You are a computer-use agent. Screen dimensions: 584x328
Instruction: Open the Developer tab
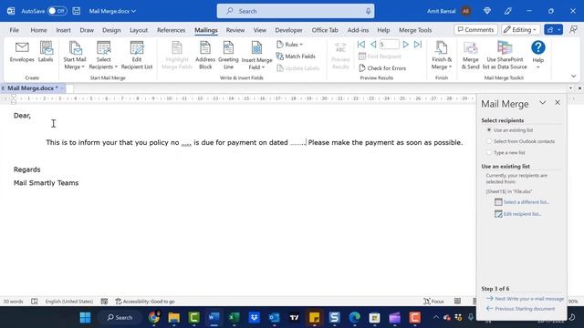288,30
